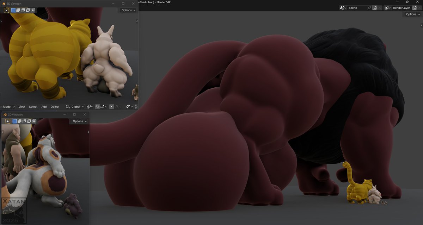Click the Blender logo of lower 3D Viewport
The width and height of the screenshot is (423, 225).
(x=5, y=114)
